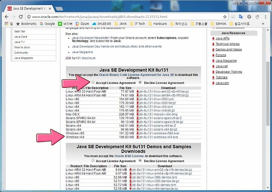Open the Bookmarks star shortcut
Viewport: 272px width, 192px height.
[26, 24]
